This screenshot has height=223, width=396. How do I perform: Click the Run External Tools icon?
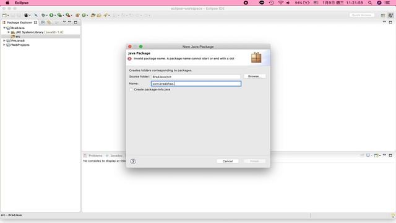[67, 15]
